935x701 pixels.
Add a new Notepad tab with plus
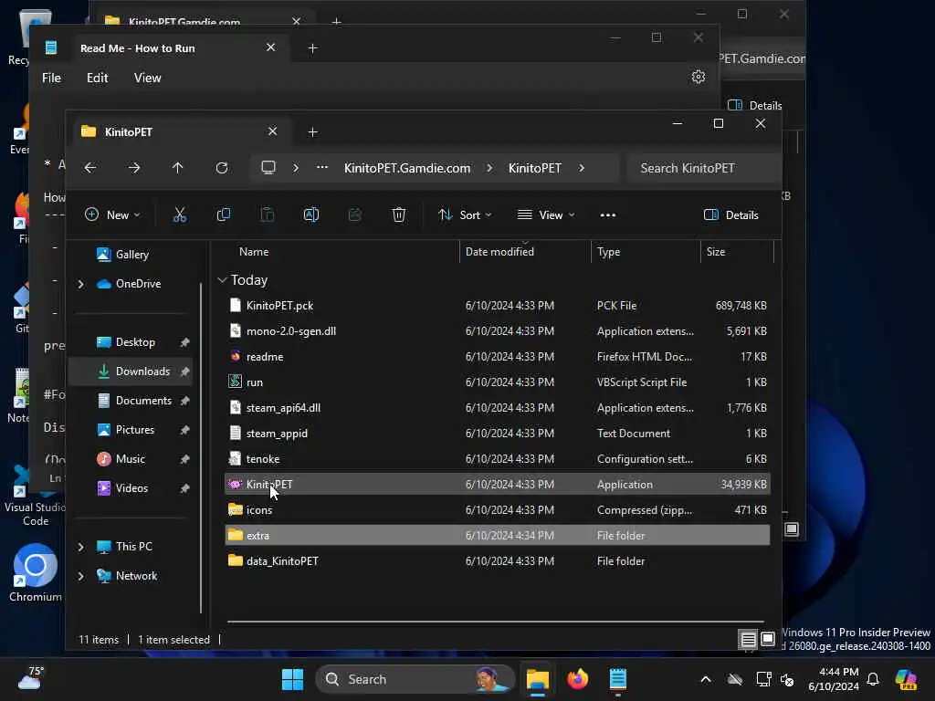(x=312, y=48)
